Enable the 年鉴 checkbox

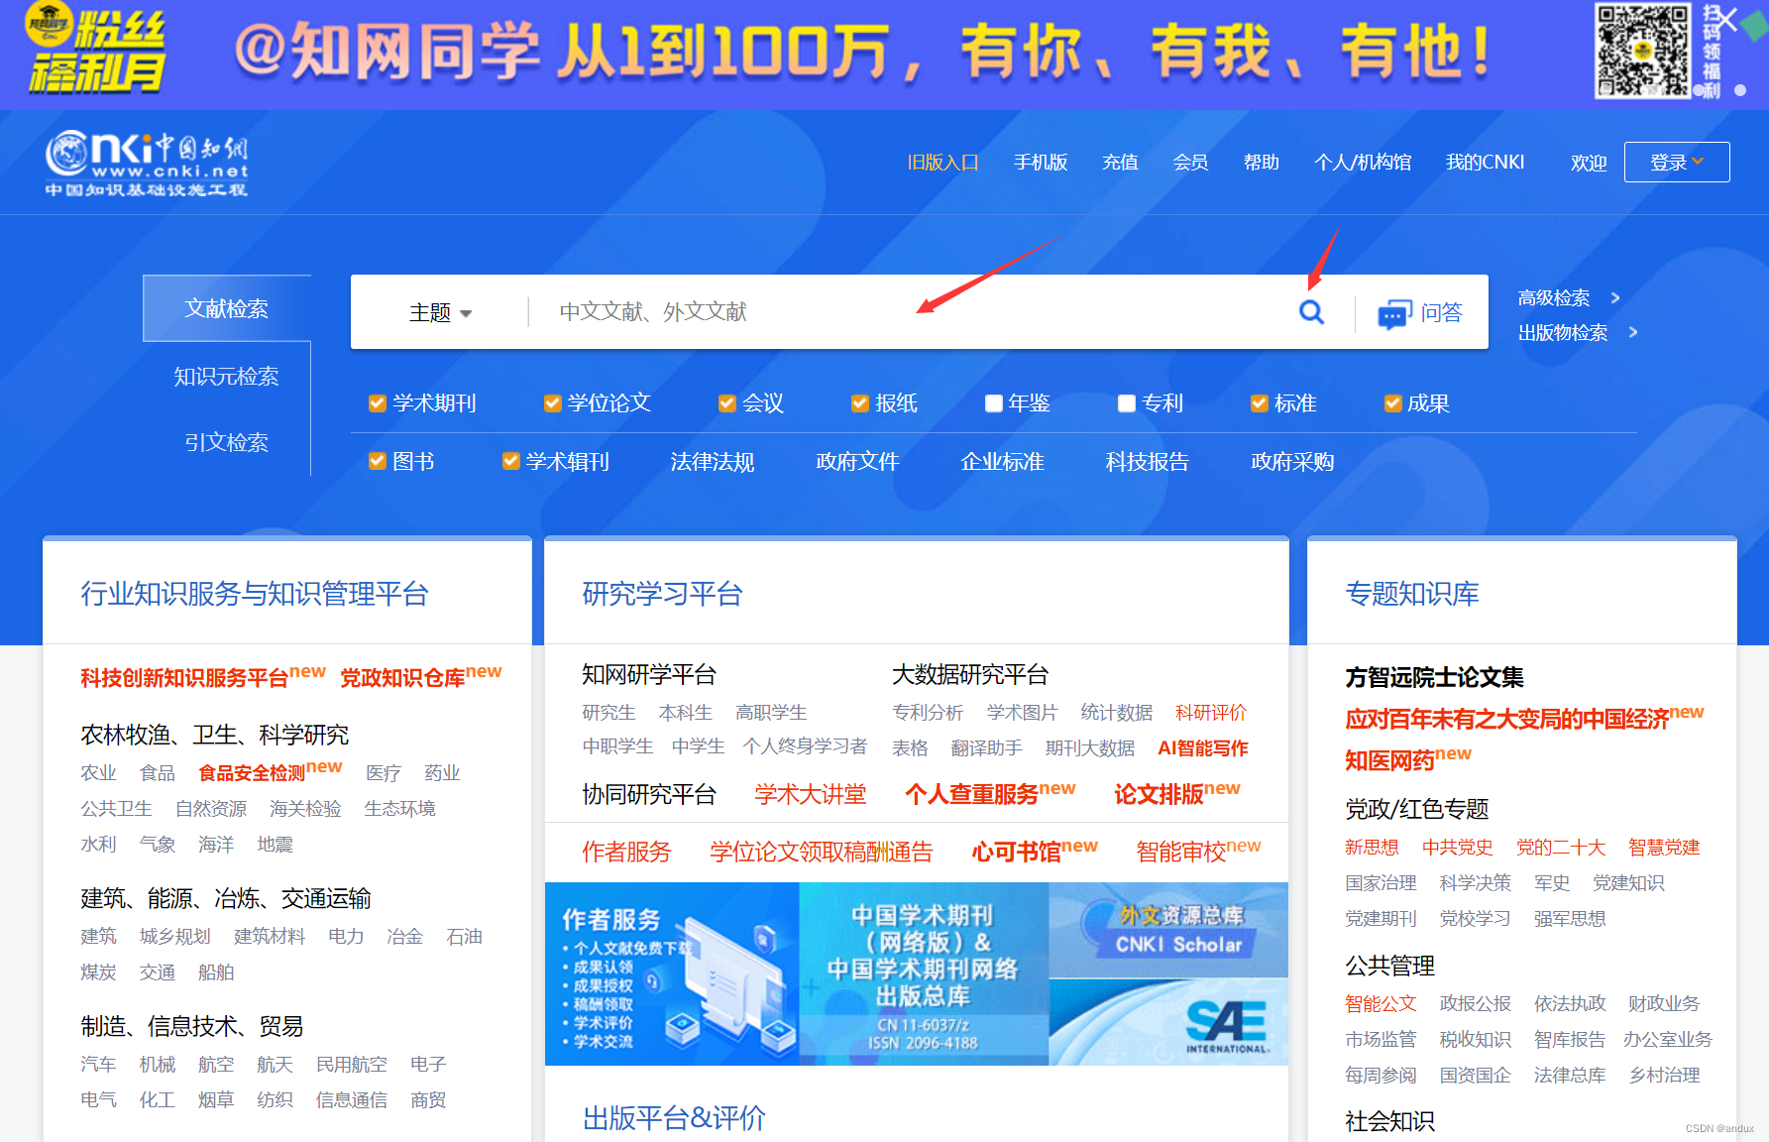point(993,403)
